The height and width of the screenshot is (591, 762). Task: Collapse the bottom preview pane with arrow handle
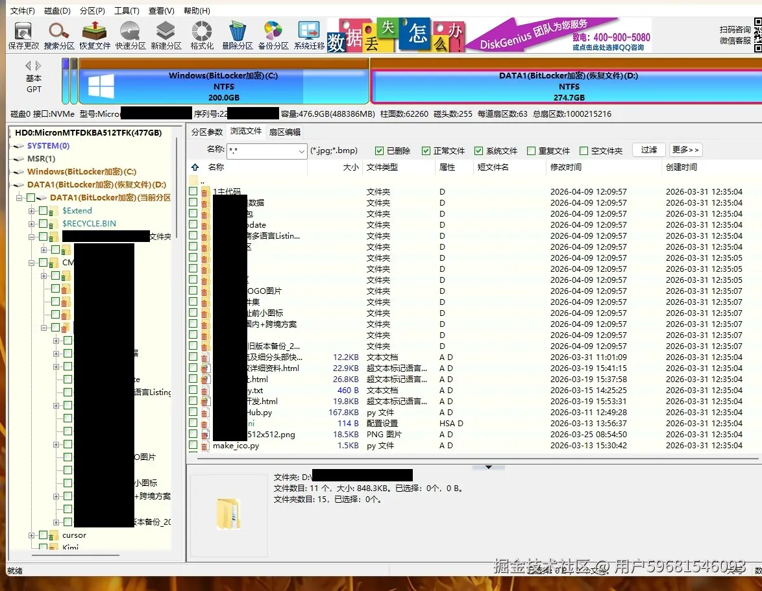click(x=488, y=467)
